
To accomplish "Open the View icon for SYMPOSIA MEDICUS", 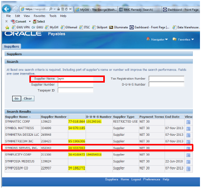I will [188, 162].
